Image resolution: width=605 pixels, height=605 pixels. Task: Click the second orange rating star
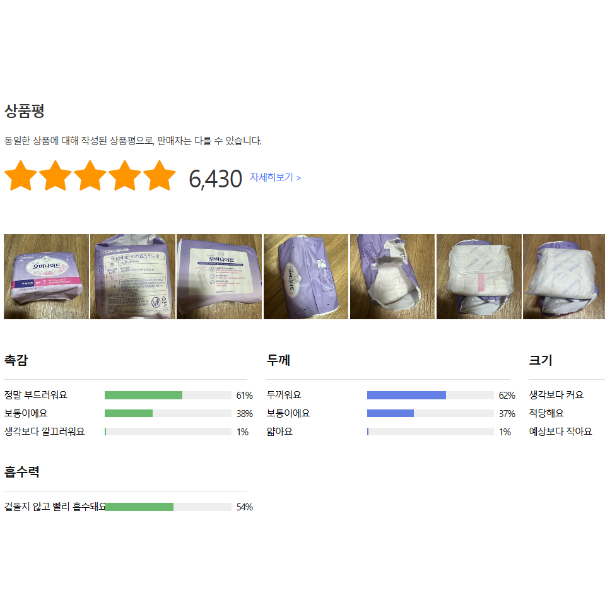tap(56, 176)
